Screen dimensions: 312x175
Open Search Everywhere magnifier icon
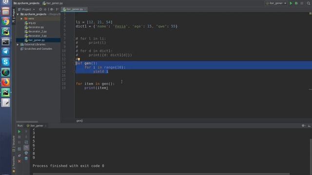309,3
